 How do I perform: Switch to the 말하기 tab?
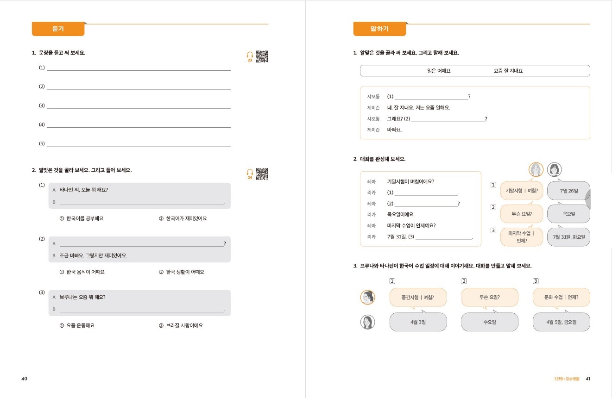point(380,29)
